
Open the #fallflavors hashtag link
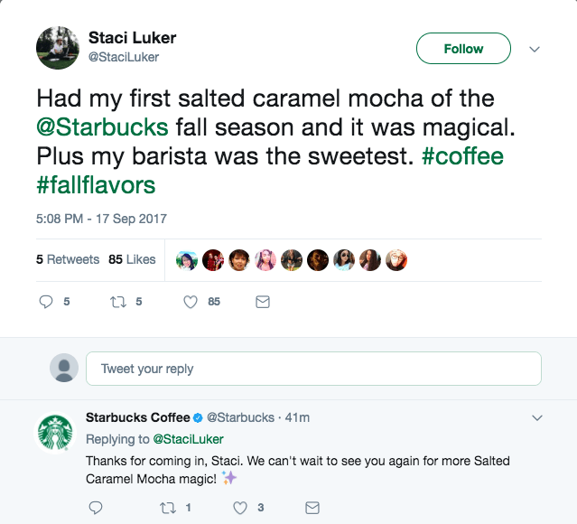coord(96,185)
